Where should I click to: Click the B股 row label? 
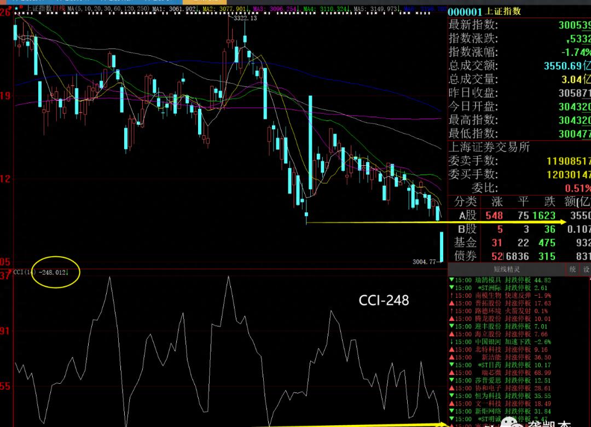point(467,229)
